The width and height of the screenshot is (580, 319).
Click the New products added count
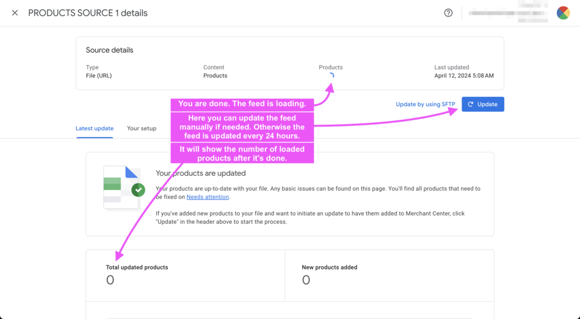coord(306,280)
